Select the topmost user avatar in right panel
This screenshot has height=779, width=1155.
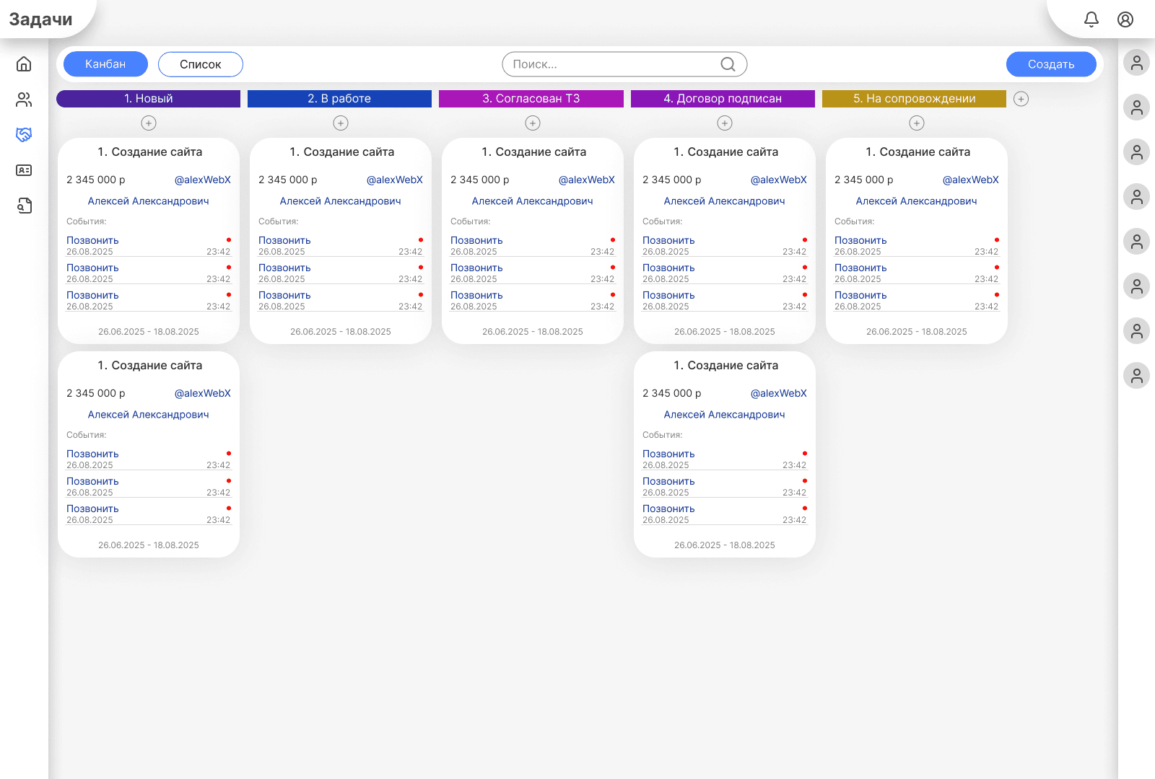(x=1137, y=63)
